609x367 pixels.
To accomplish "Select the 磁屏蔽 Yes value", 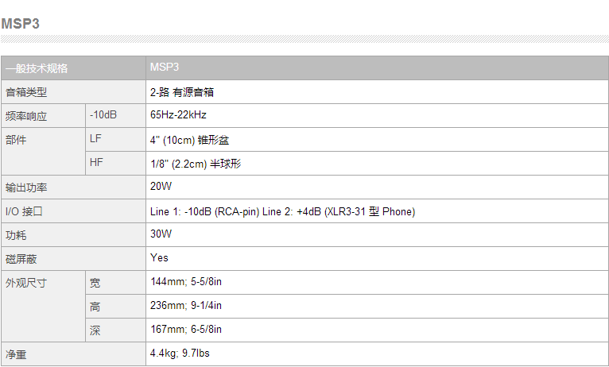I will tap(159, 257).
